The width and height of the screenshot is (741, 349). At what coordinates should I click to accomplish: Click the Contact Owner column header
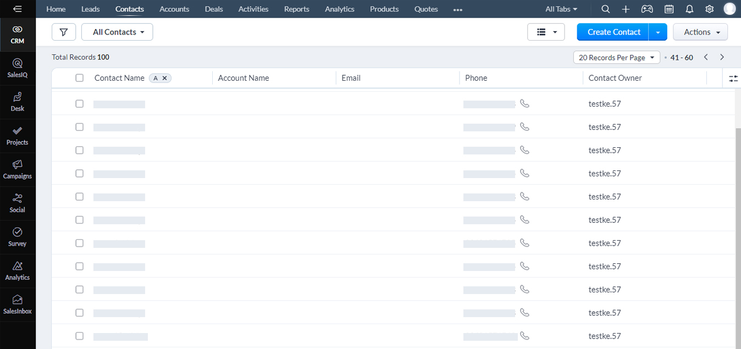[x=615, y=78]
